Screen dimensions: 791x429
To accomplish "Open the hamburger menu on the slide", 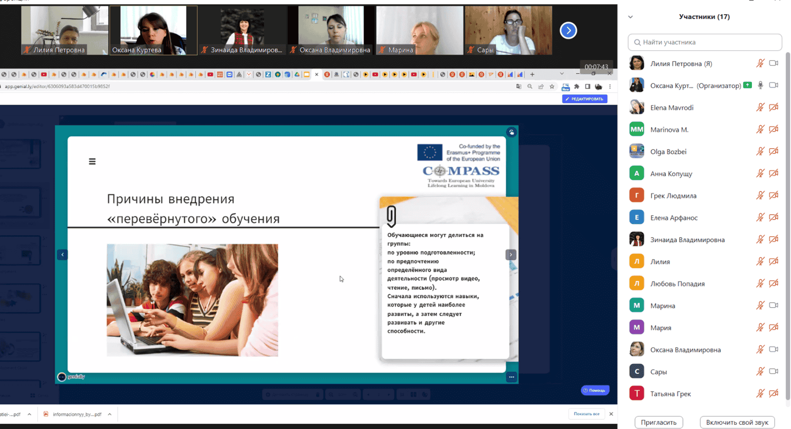I will [92, 162].
